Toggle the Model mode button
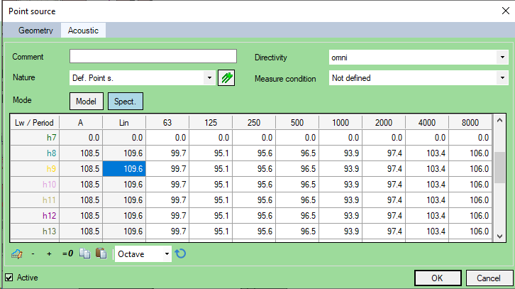This screenshot has height=289, width=515. pos(86,102)
